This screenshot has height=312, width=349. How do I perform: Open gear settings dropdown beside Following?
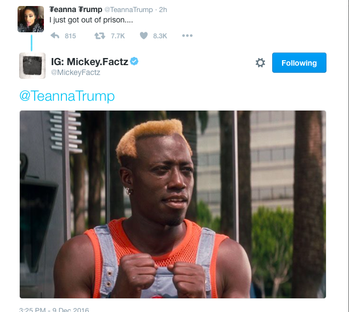pos(260,62)
